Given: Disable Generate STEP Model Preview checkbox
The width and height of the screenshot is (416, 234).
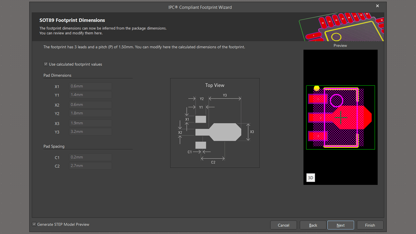Looking at the screenshot, I should [34, 224].
